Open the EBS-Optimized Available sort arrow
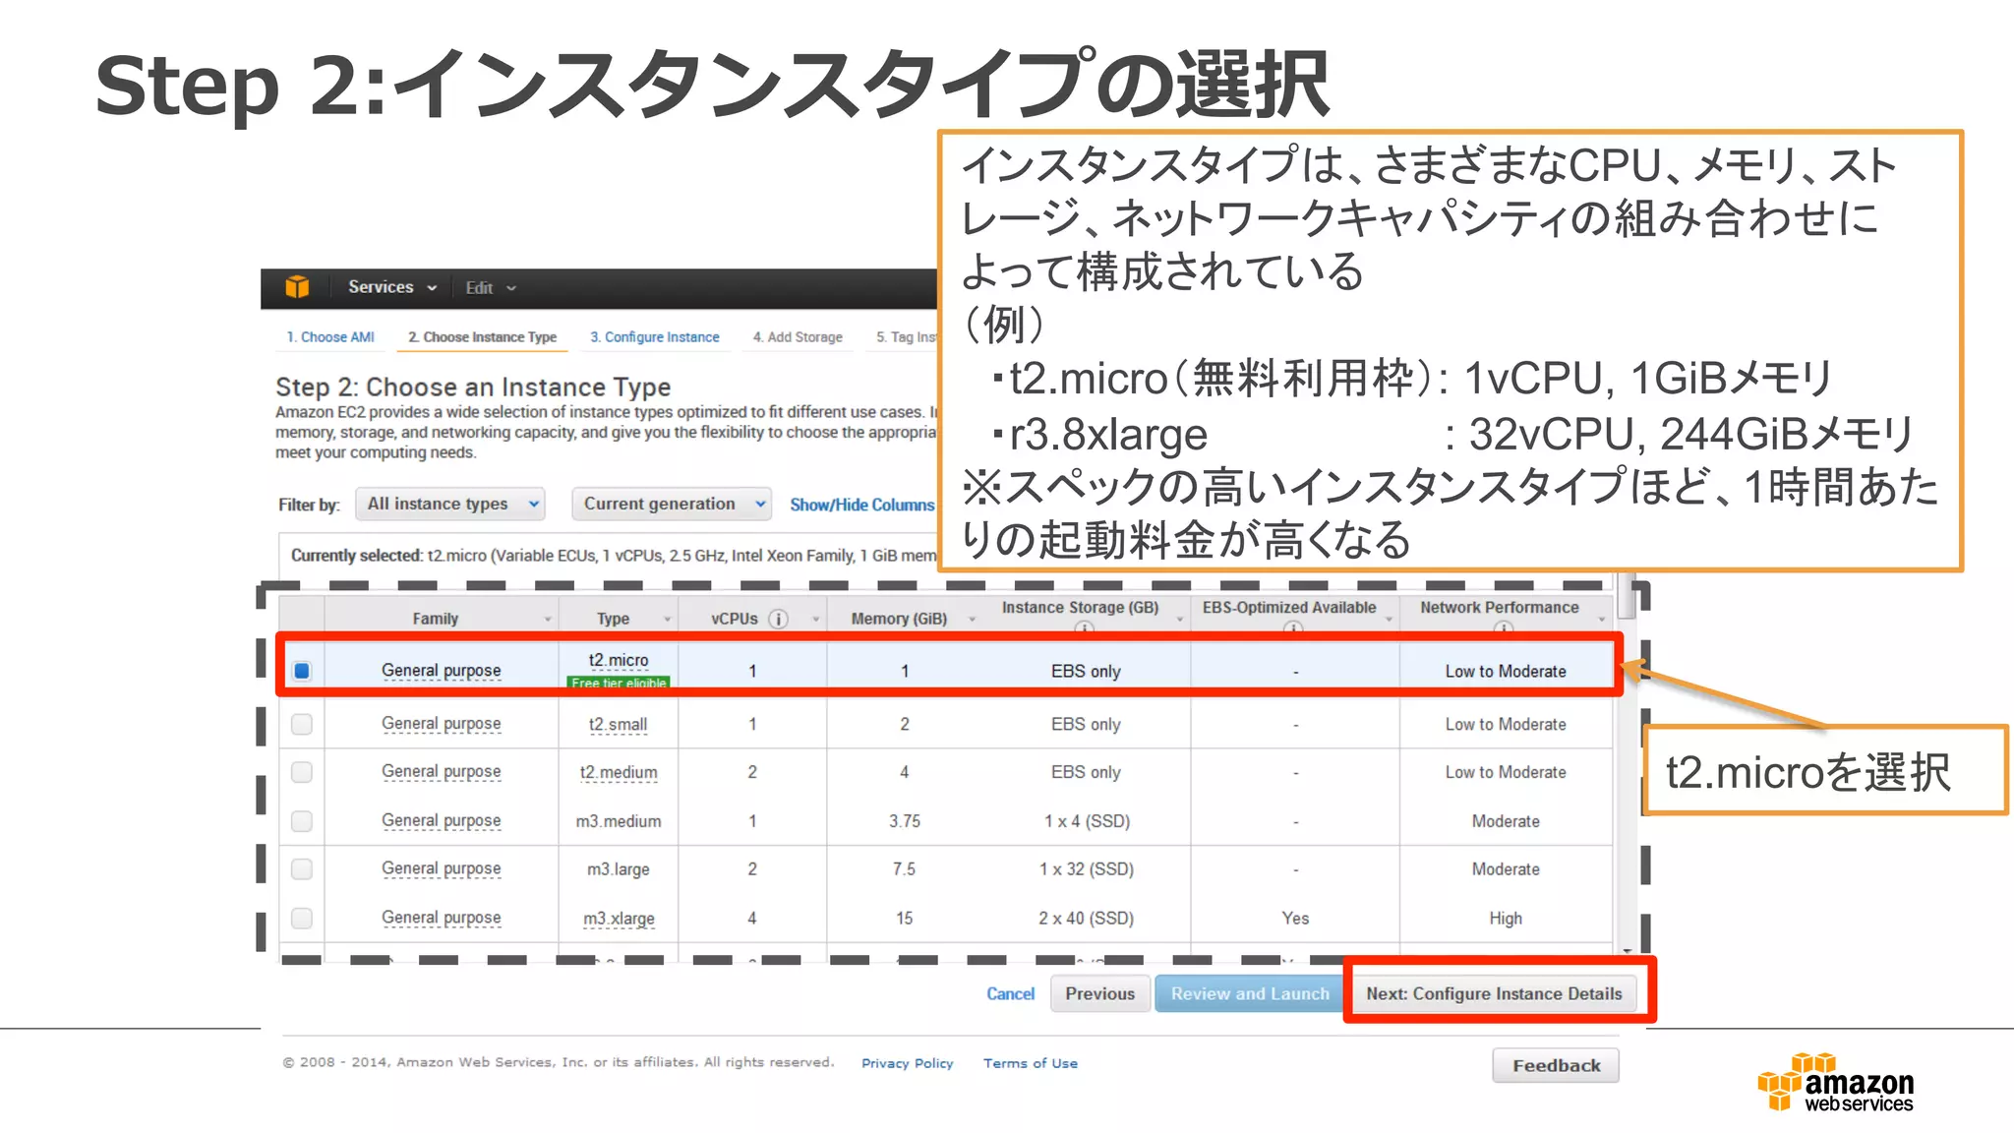 [x=1389, y=620]
